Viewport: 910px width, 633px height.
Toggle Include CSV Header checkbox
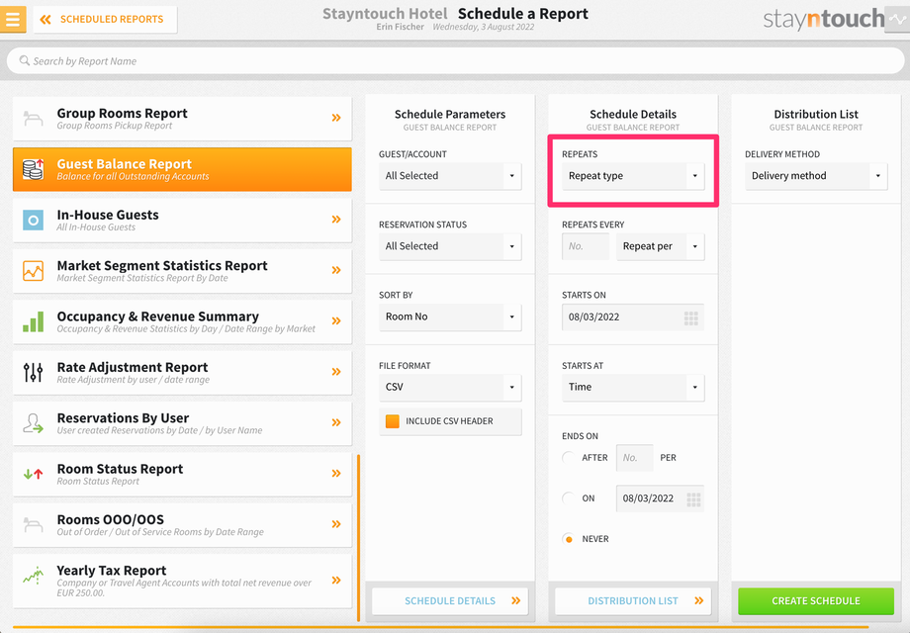(393, 421)
